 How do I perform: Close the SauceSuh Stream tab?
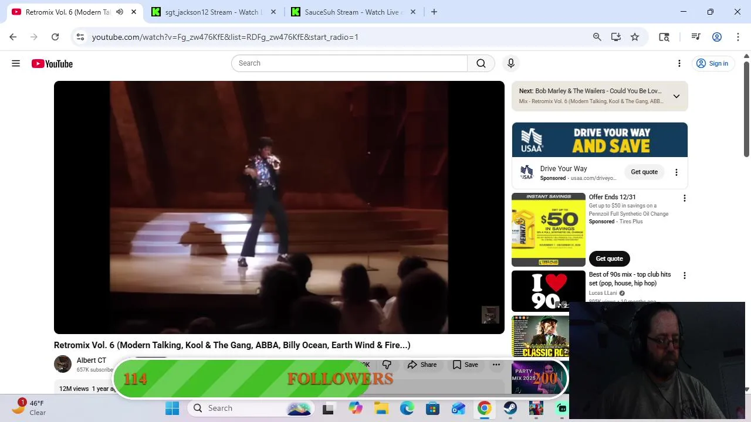pos(413,12)
